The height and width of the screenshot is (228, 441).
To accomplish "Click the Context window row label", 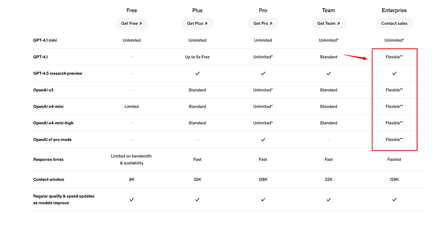I will click(x=49, y=179).
